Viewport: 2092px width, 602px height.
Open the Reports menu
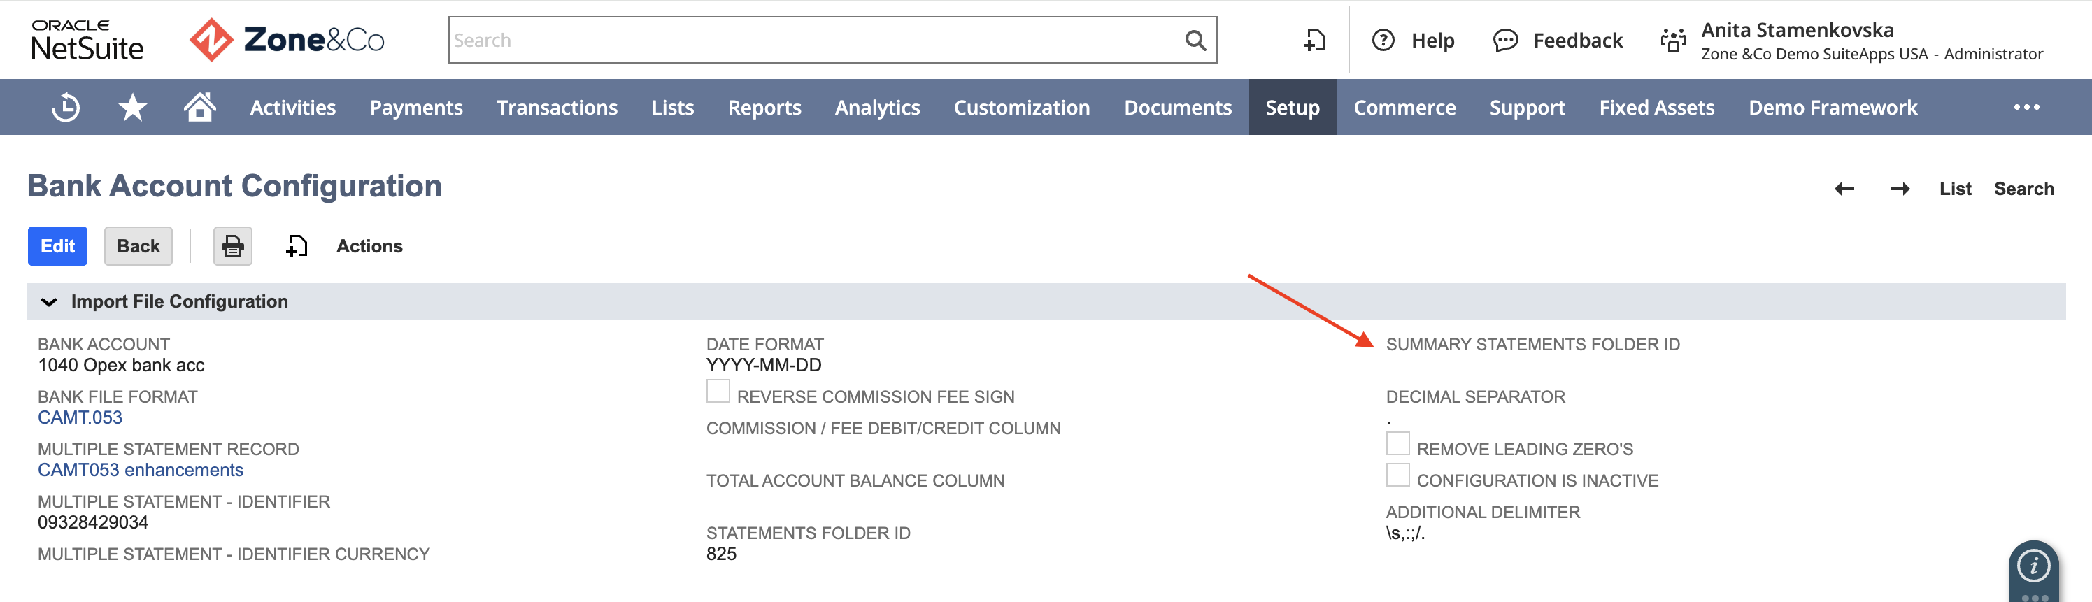click(x=764, y=107)
